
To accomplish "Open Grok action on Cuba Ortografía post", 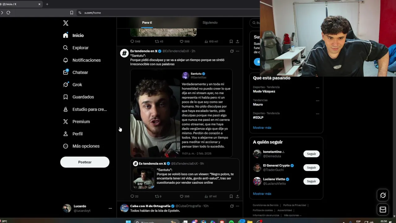I will [x=232, y=206].
